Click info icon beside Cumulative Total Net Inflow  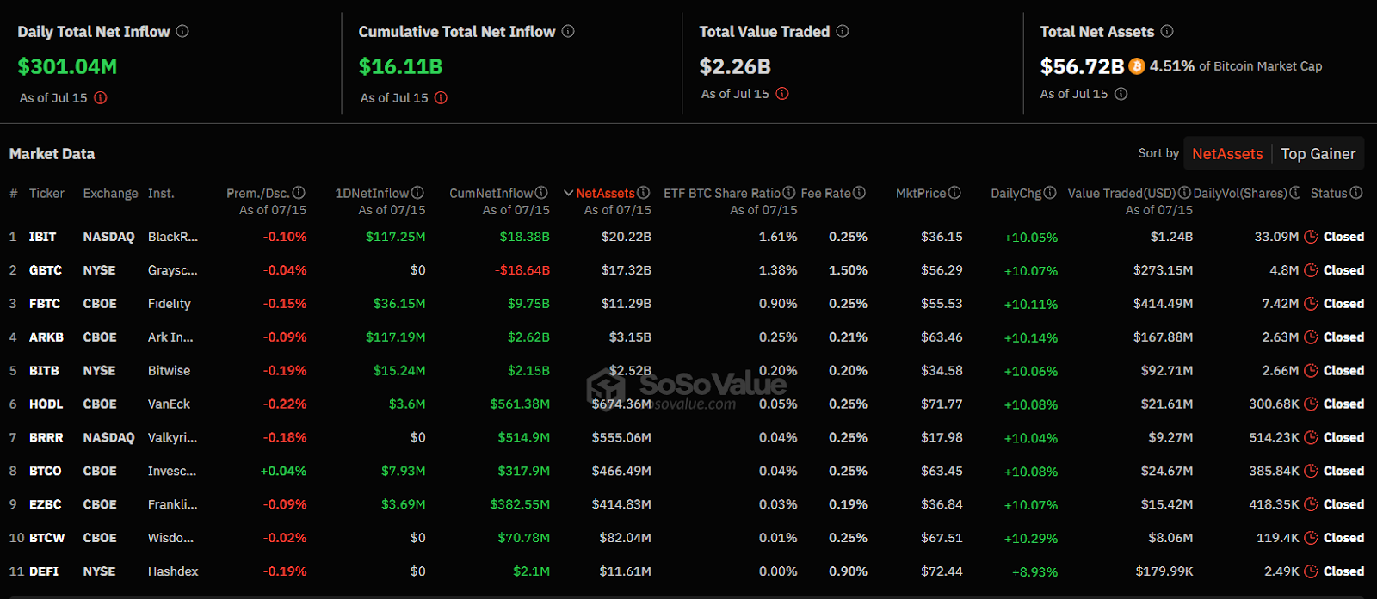(568, 31)
